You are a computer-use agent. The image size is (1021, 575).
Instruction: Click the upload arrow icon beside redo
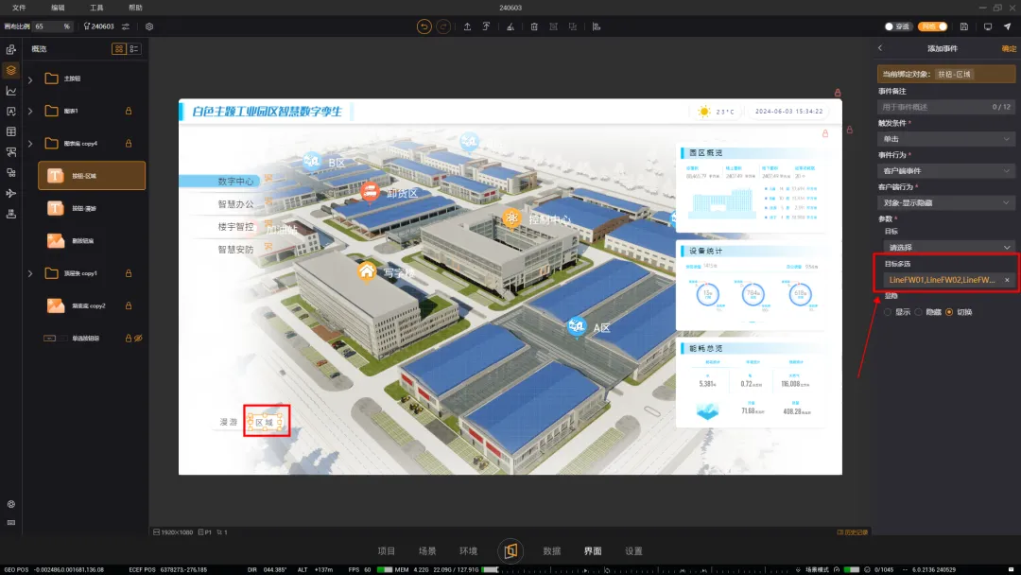[x=467, y=26]
